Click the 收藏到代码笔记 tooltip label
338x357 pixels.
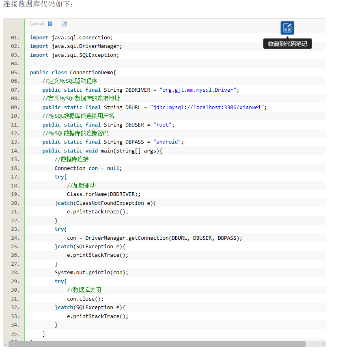point(287,44)
